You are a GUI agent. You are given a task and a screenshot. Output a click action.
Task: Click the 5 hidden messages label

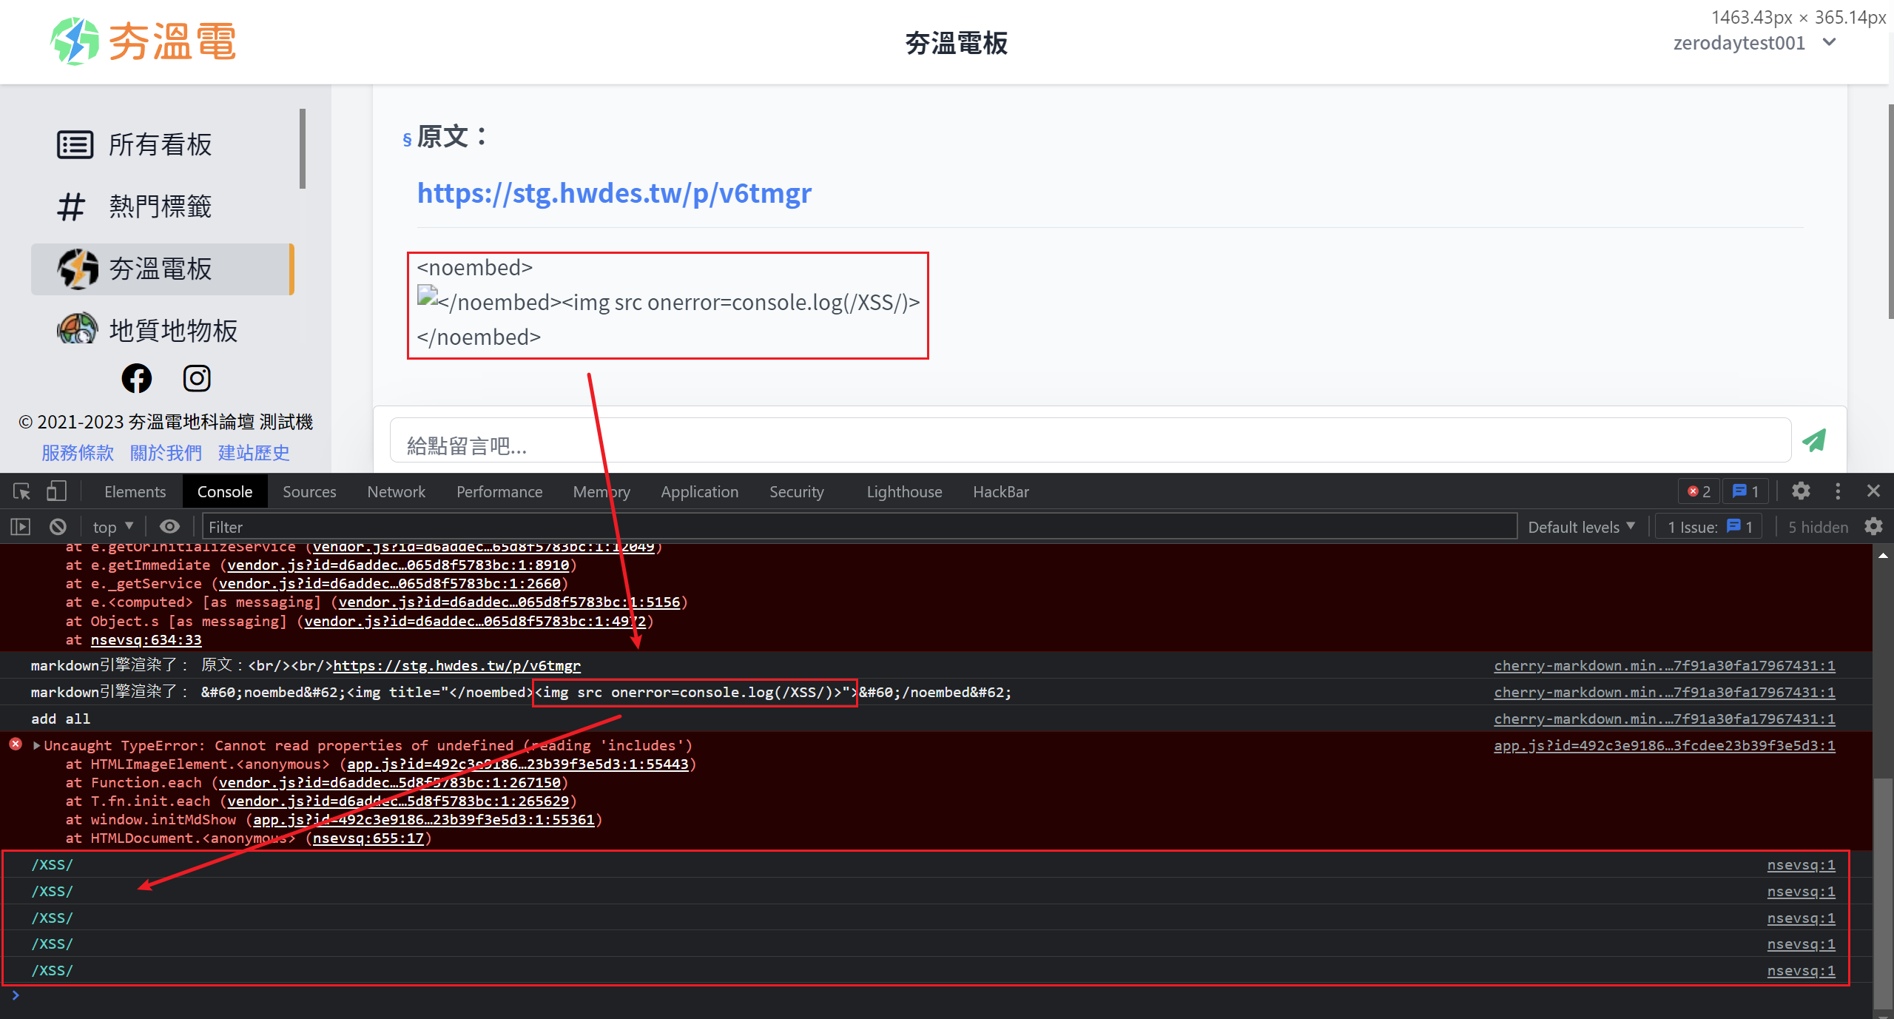pos(1818,527)
